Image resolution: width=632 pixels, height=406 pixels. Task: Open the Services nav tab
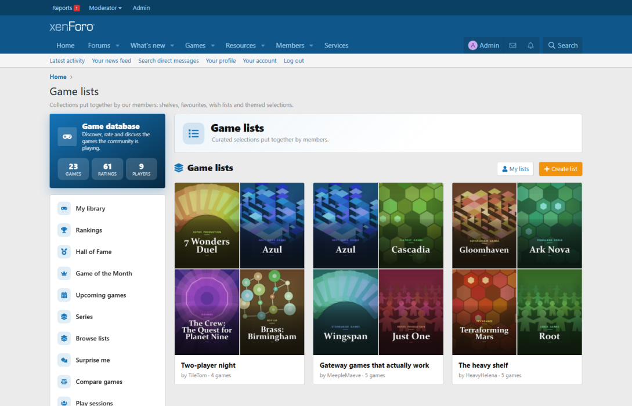(336, 45)
